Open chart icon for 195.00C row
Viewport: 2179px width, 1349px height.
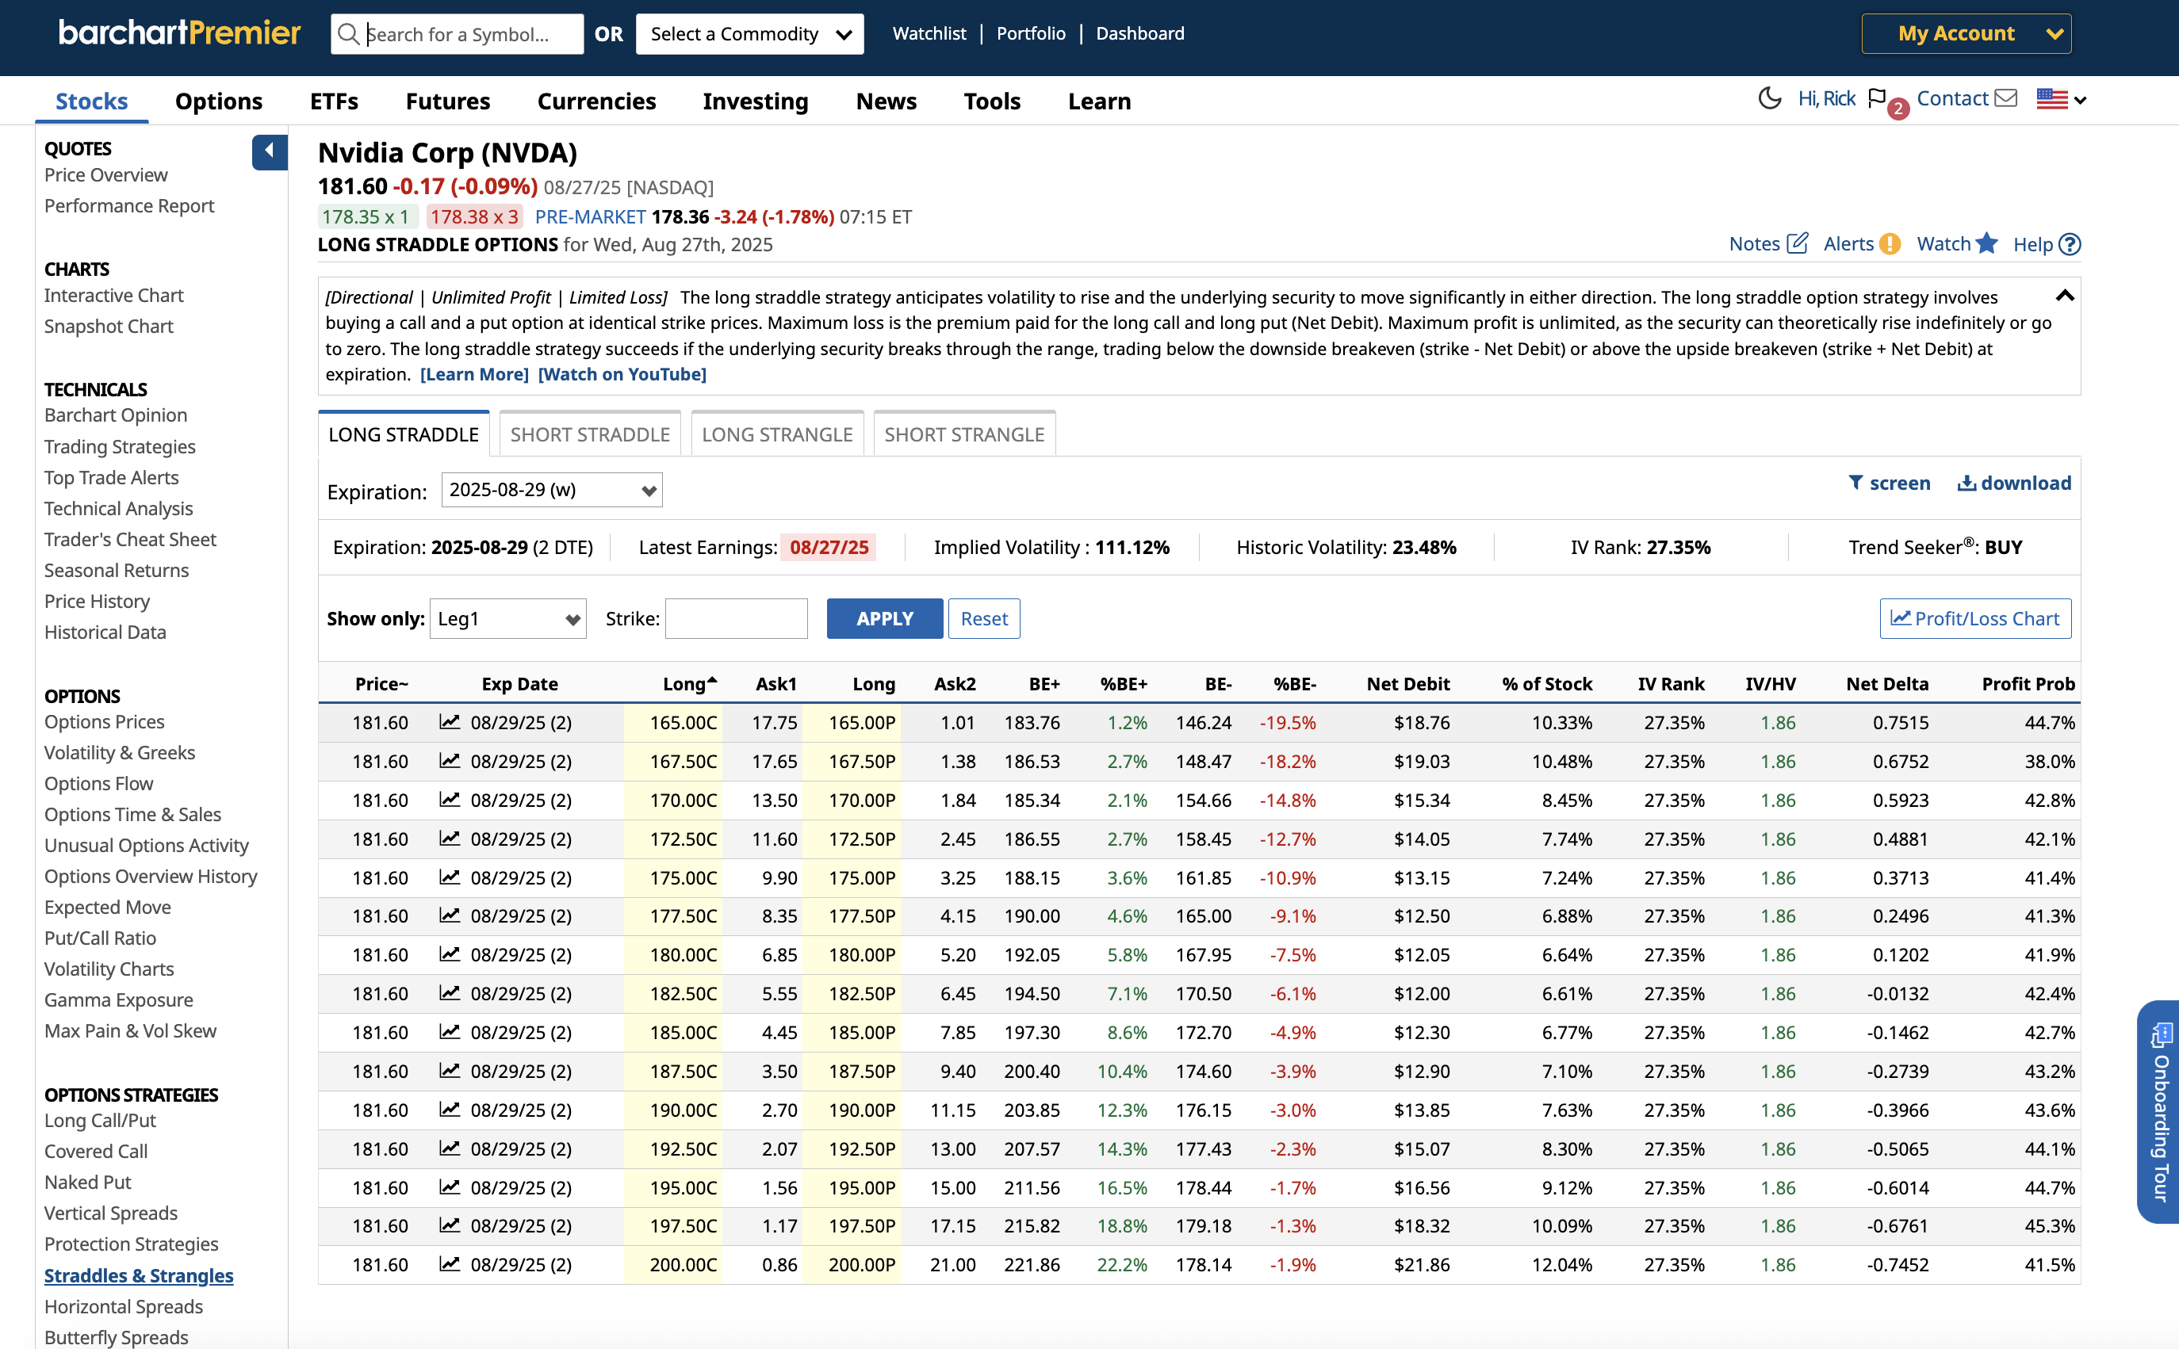point(450,1187)
